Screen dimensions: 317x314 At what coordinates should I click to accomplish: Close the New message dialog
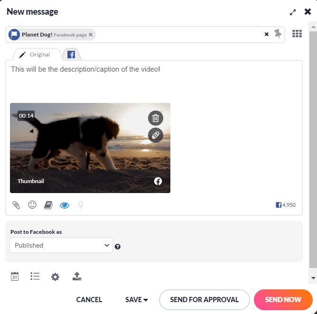[308, 12]
